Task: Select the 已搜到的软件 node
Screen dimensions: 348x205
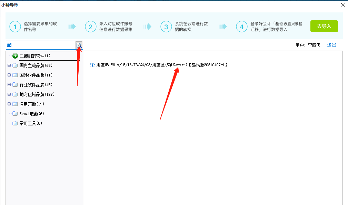Action: pos(34,55)
